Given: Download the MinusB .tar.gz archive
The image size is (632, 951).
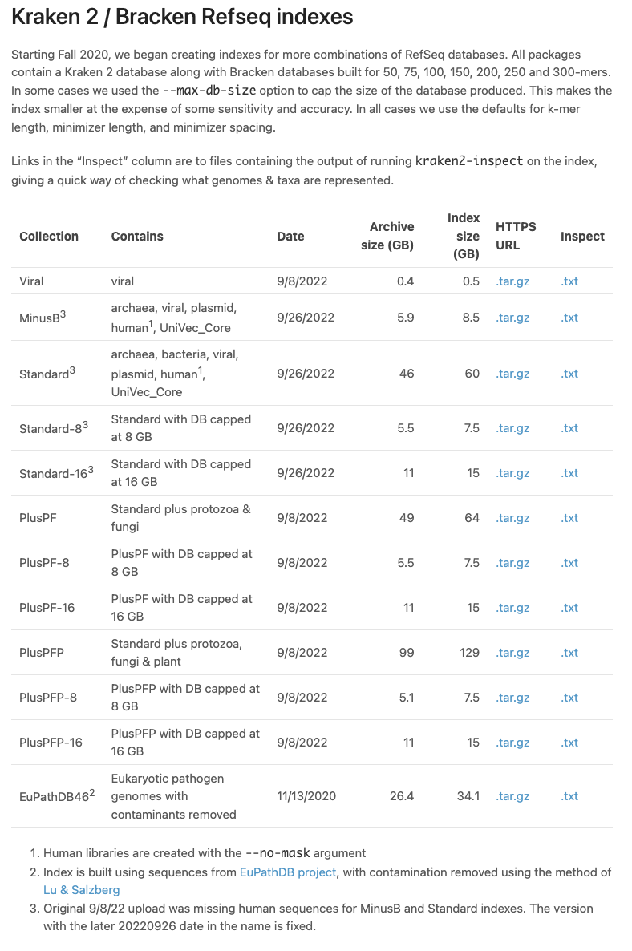Looking at the screenshot, I should tap(512, 318).
